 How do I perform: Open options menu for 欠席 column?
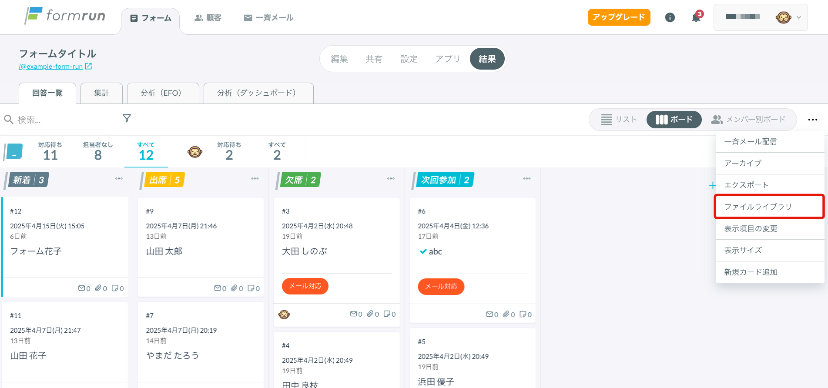391,179
